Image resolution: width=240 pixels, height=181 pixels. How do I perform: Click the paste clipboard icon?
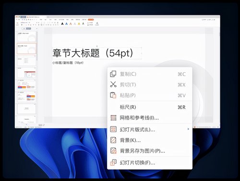click(x=113, y=95)
